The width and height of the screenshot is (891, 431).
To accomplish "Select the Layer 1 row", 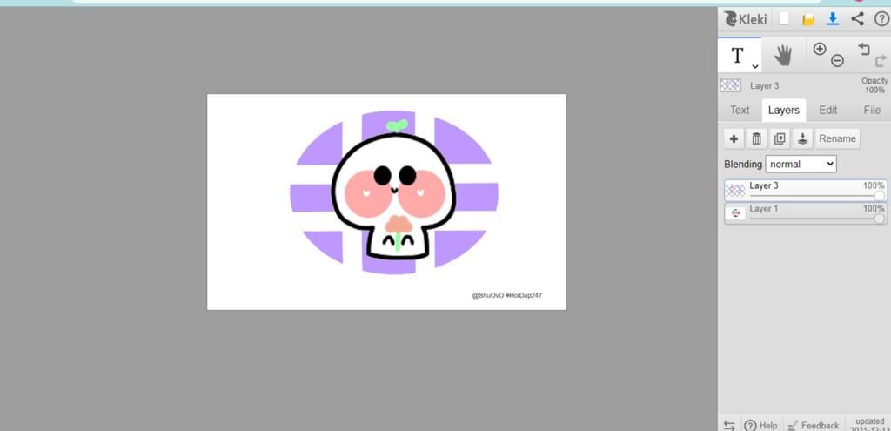I will click(806, 213).
